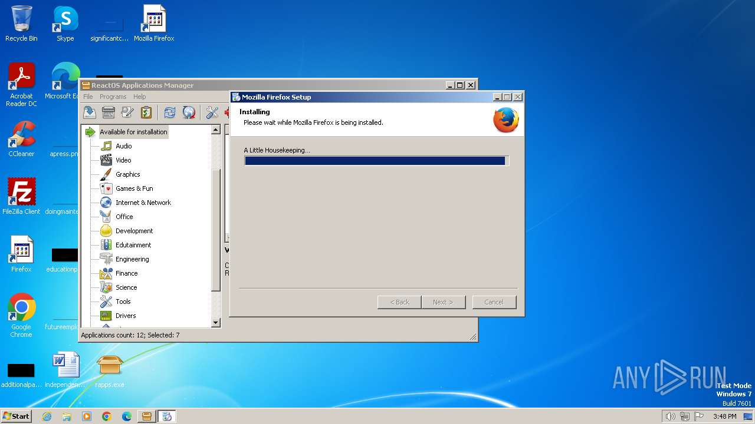Launch Chrome from the taskbar
The image size is (755, 424).
pos(107,416)
